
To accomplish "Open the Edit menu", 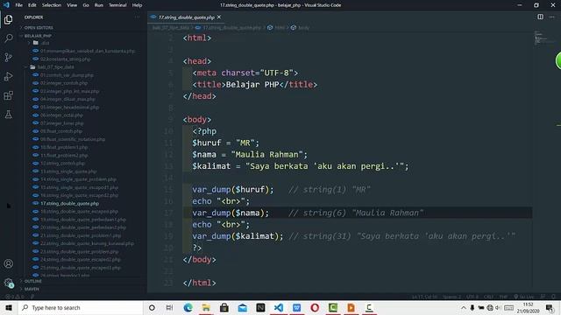I will click(x=32, y=5).
